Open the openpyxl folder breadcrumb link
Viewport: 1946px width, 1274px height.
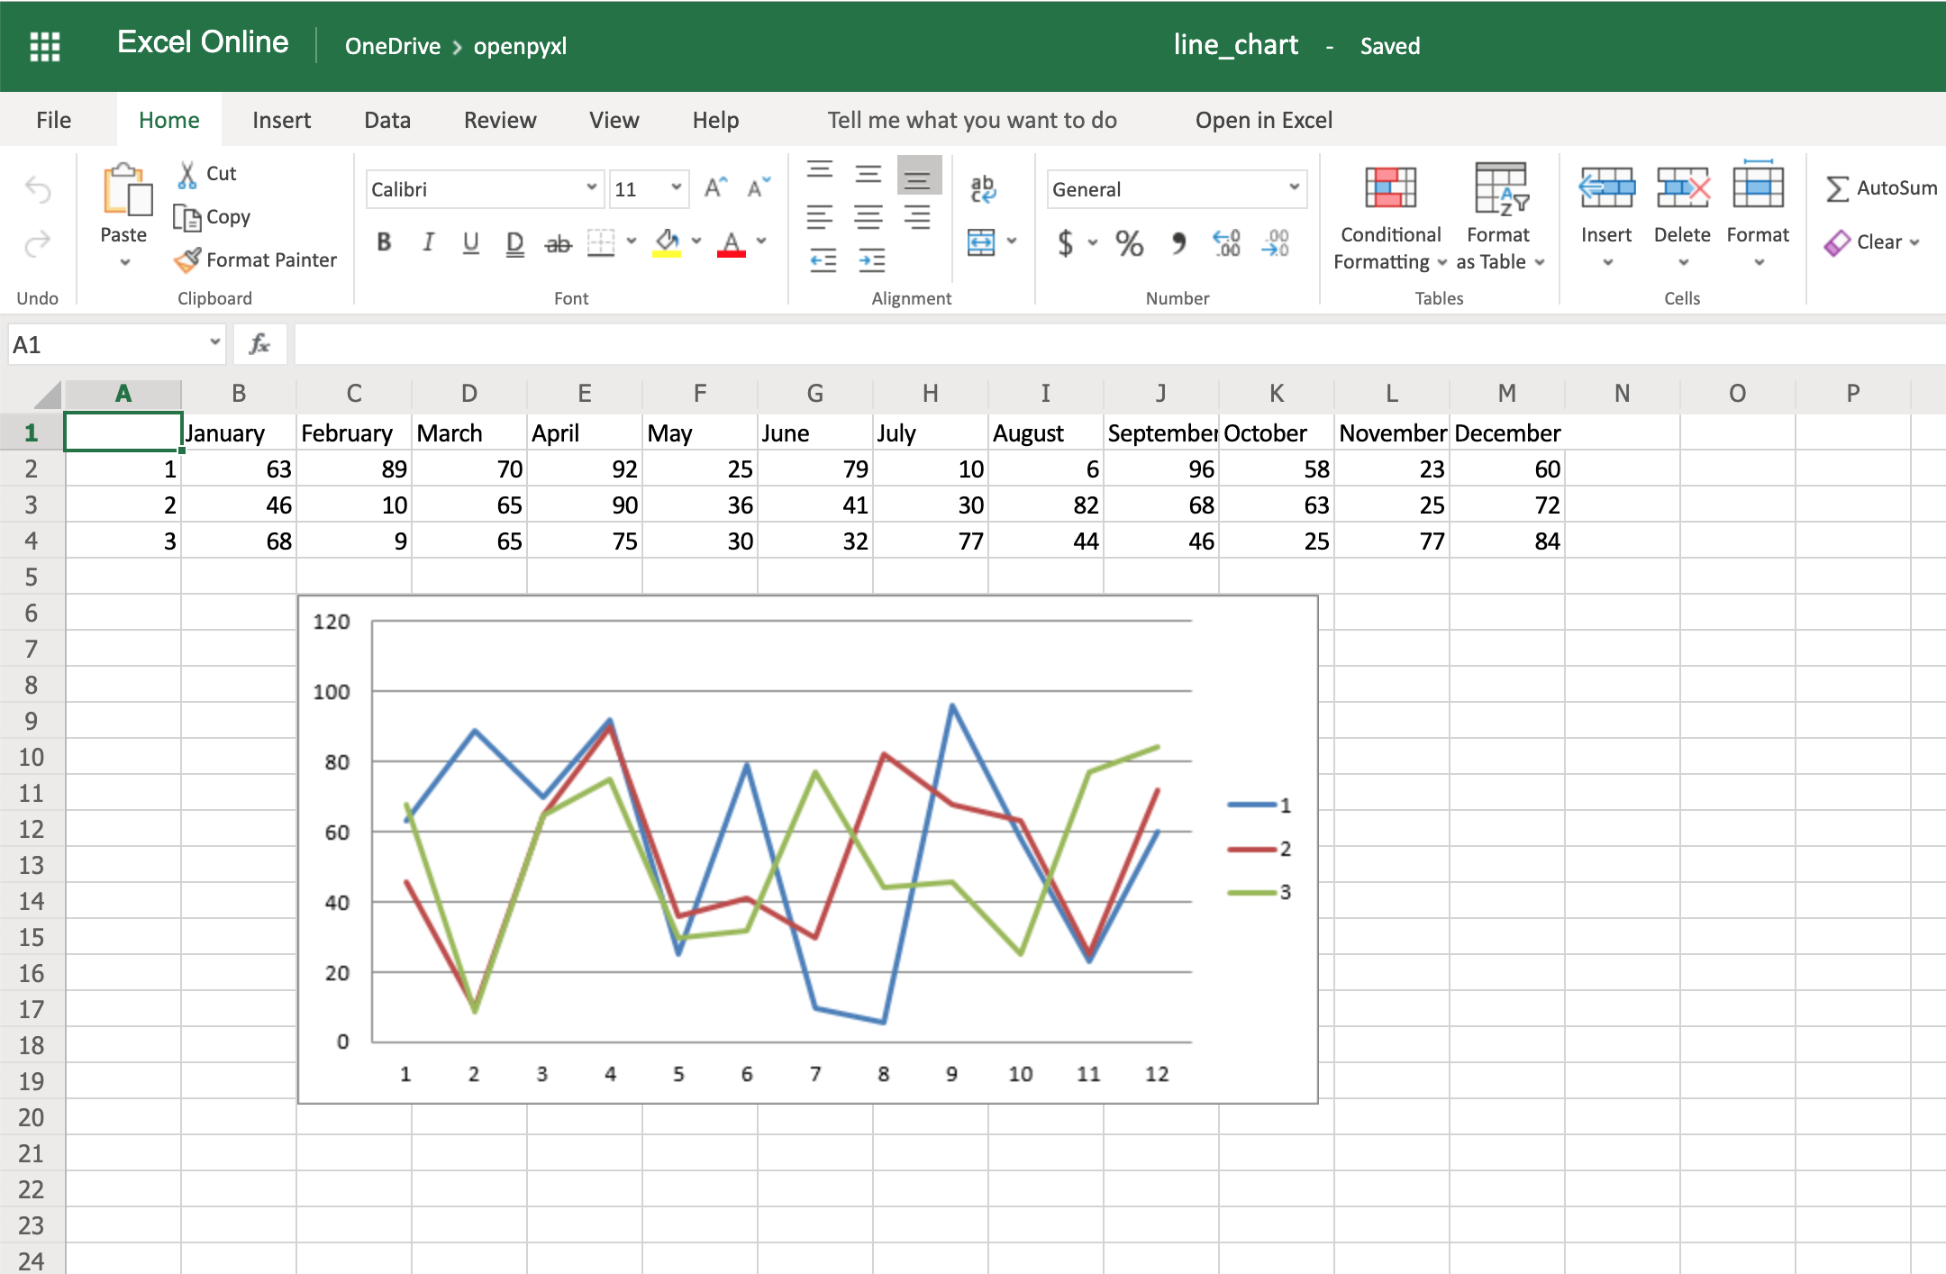[x=521, y=46]
